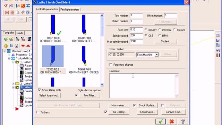Click red insert arrow in tree
Image resolution: width=222 pixels, height=125 pixels.
coord(17,109)
